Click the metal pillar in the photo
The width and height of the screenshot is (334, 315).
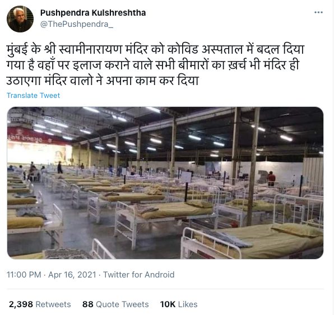coord(253,166)
